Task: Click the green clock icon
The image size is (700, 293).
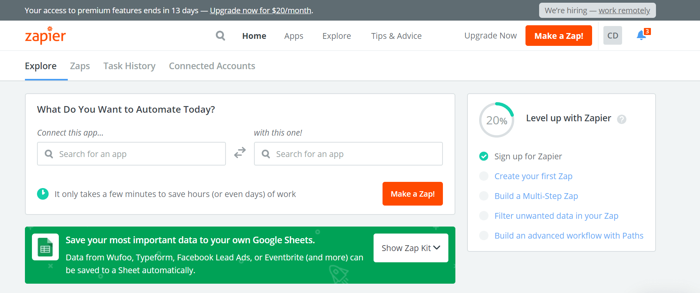Action: point(43,194)
